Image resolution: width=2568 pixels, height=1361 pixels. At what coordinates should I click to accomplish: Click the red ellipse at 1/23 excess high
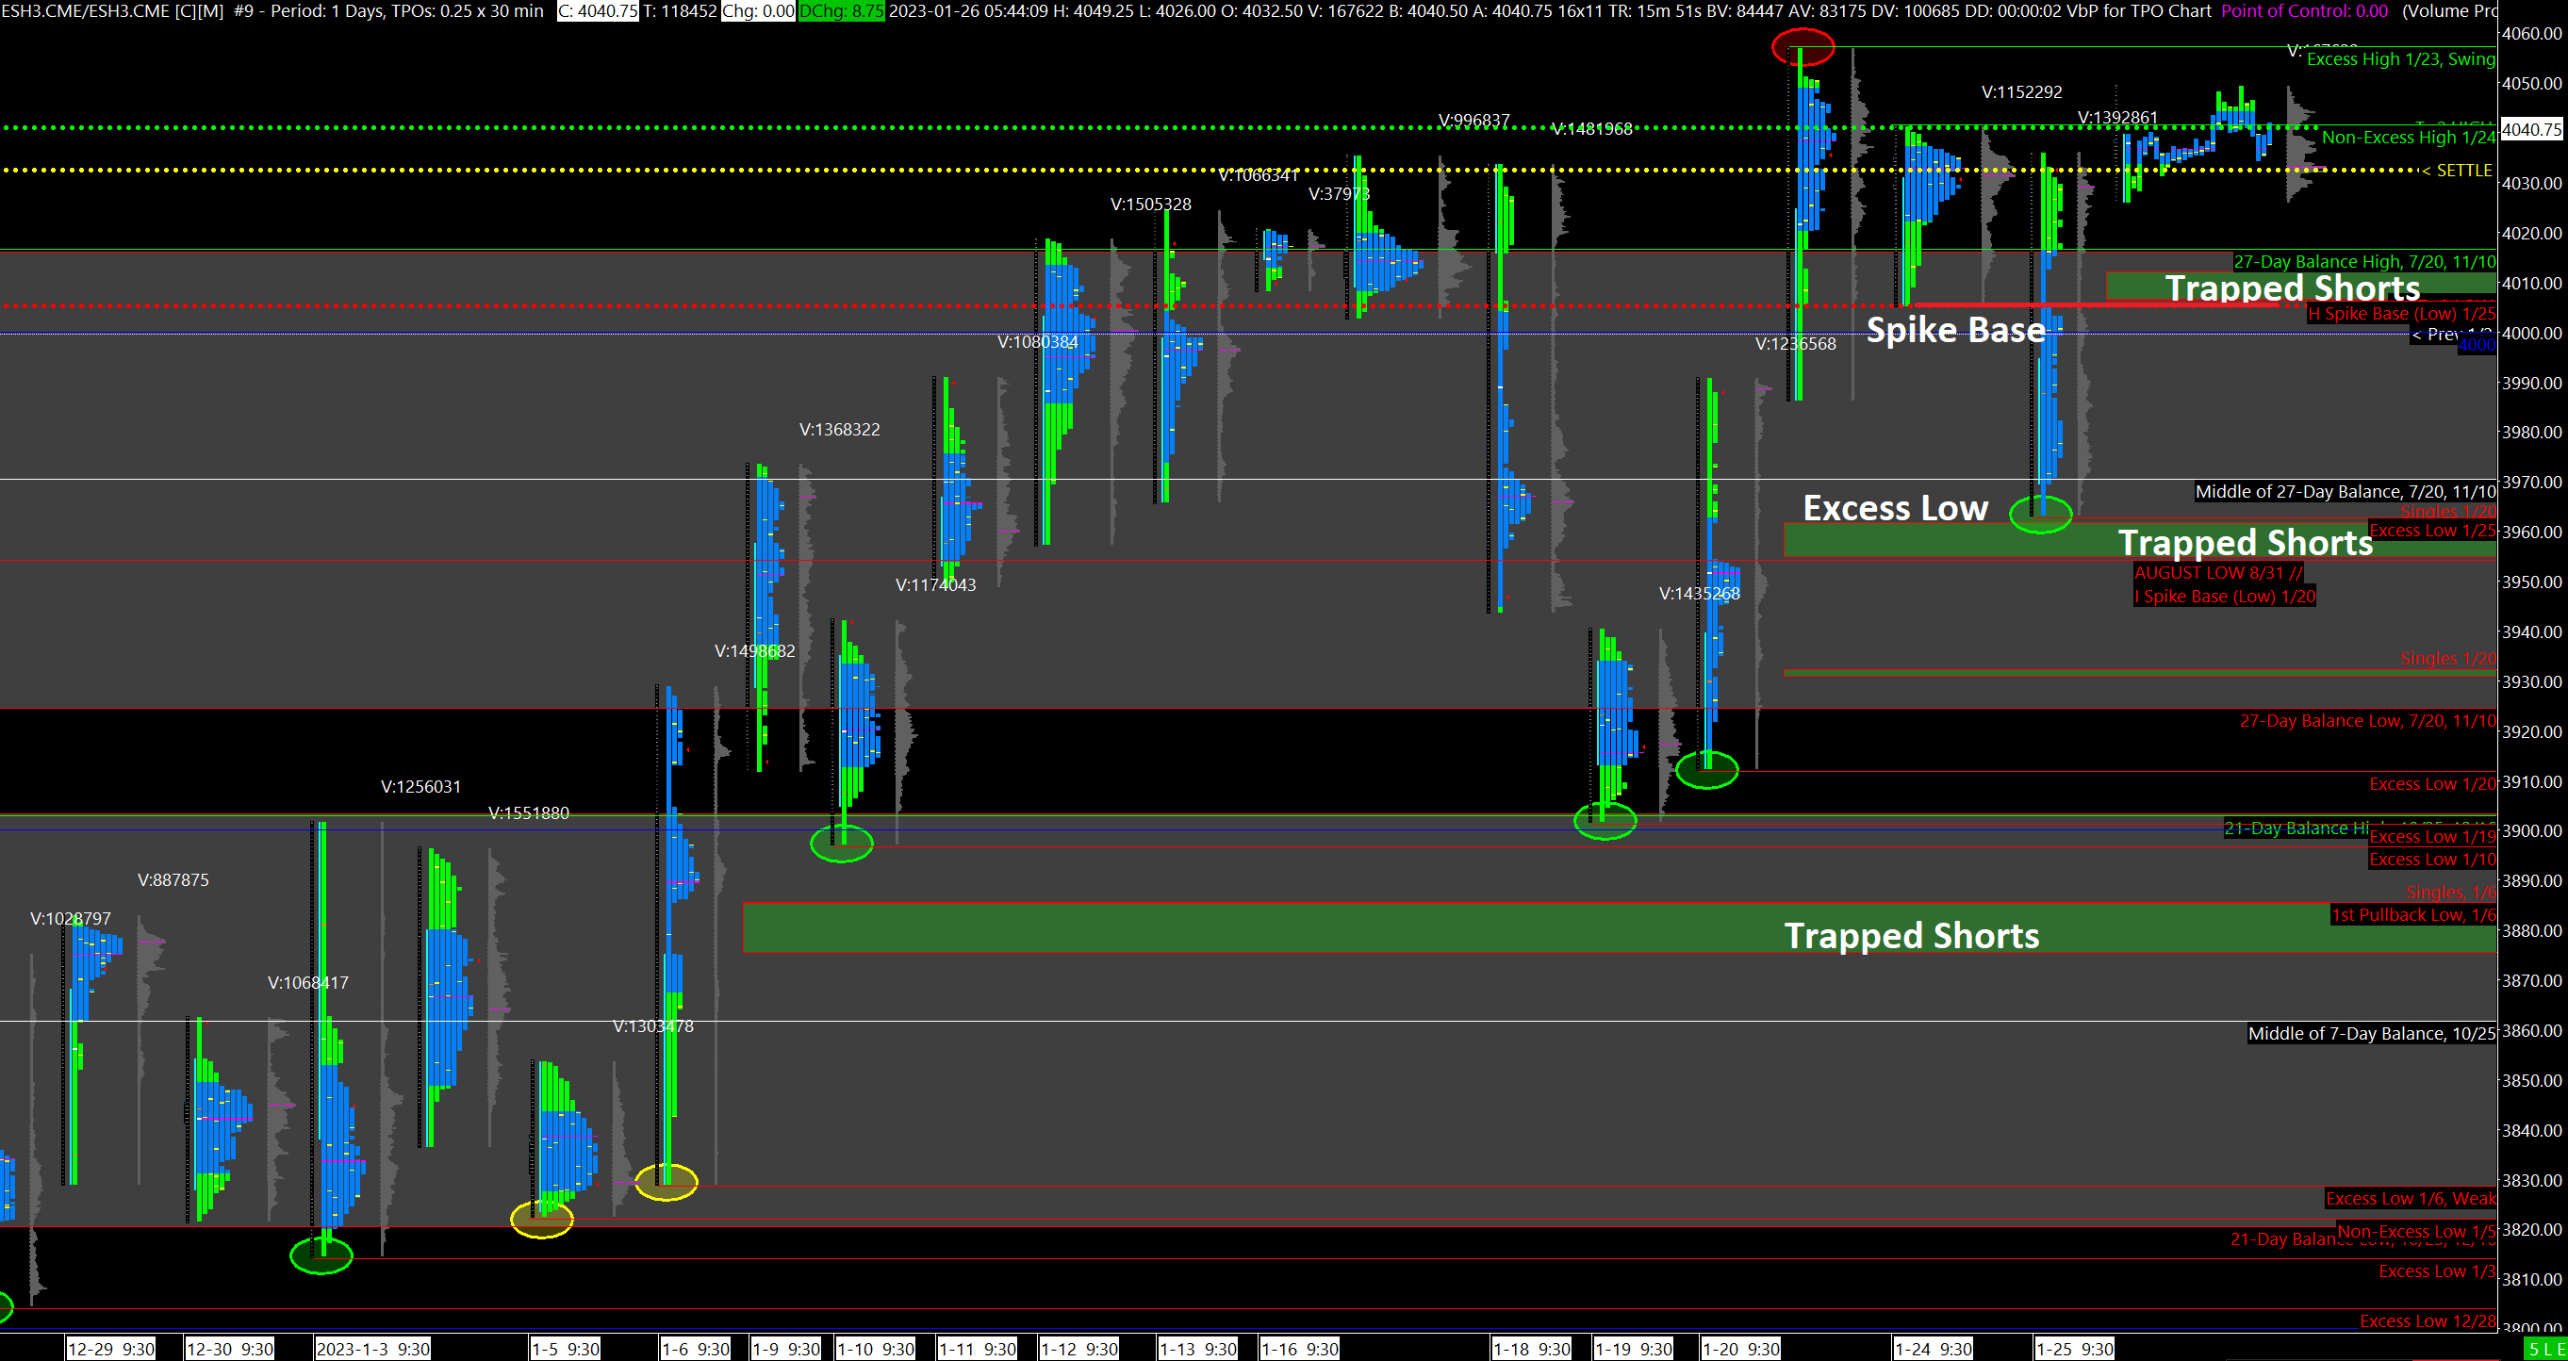pos(1803,47)
